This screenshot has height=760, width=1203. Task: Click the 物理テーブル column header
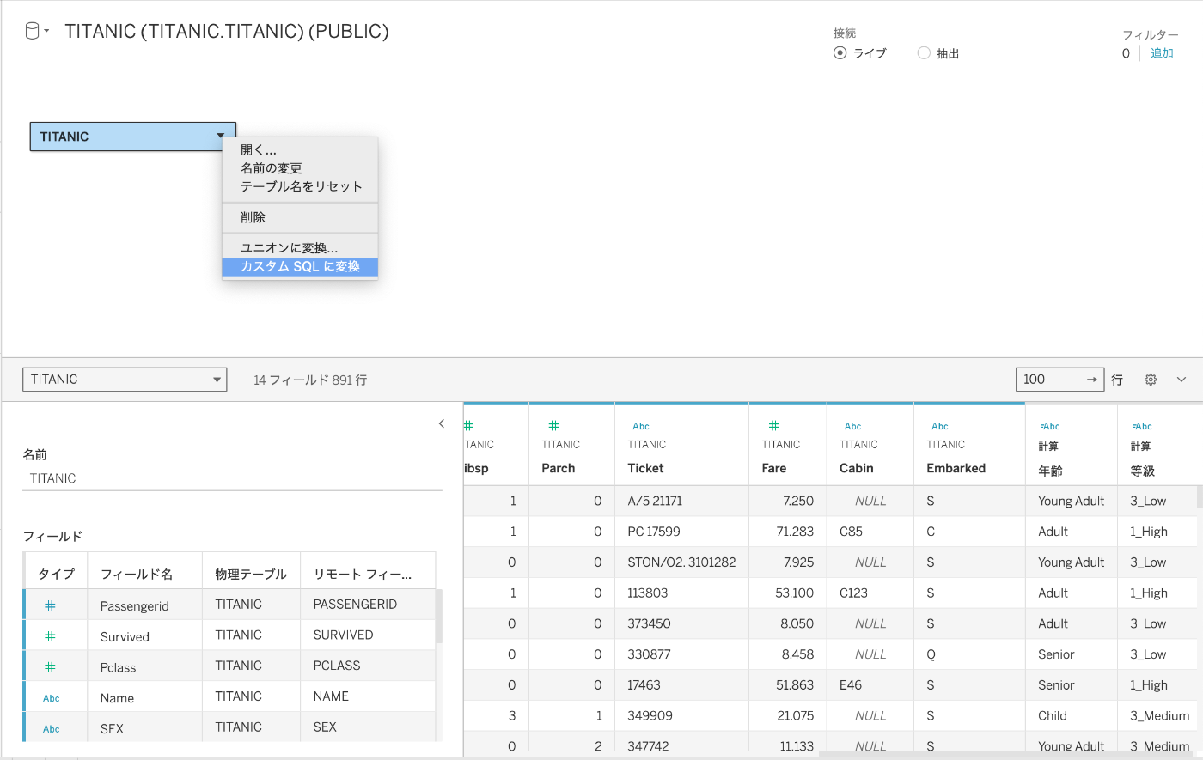click(x=251, y=574)
